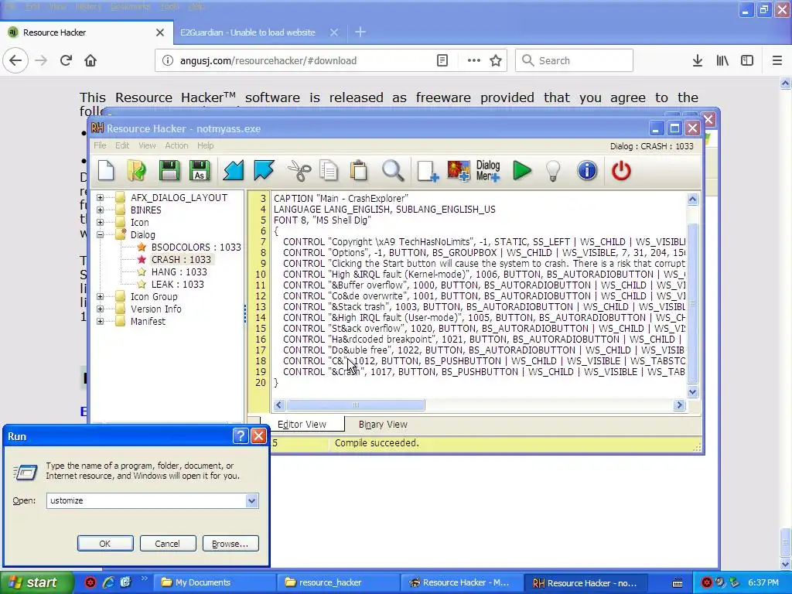Screen dimensions: 792x594
Task: Click the add new resource page icon
Action: pyautogui.click(x=427, y=171)
